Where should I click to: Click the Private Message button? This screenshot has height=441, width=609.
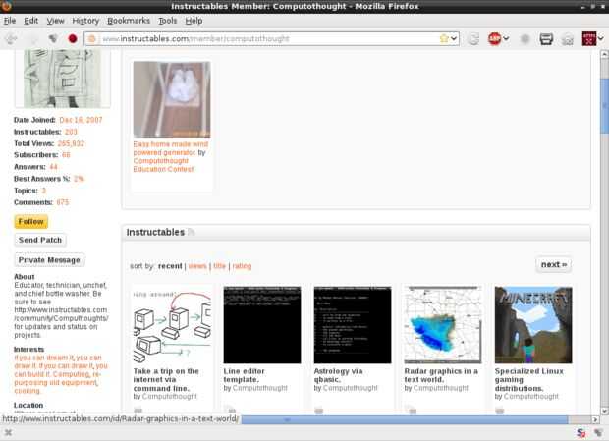point(49,260)
